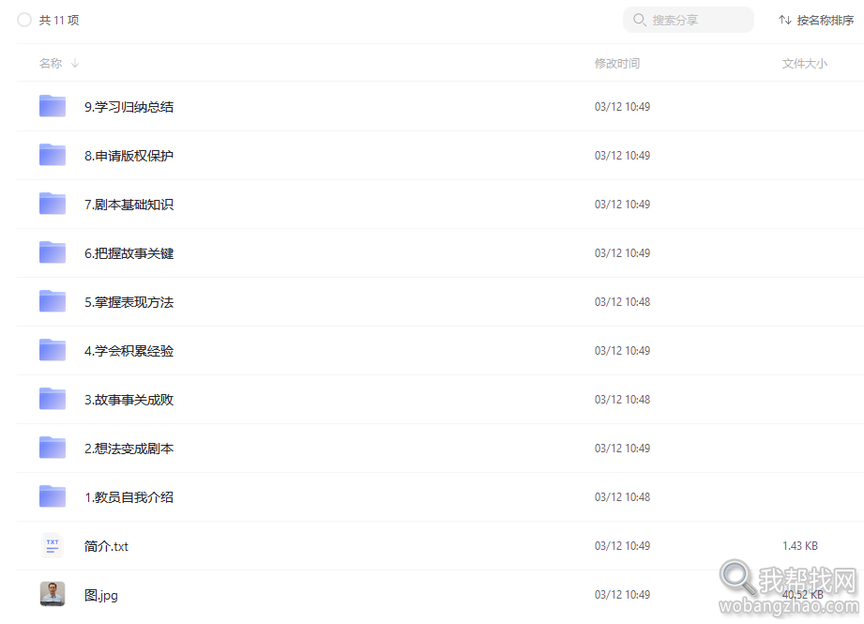Screen dimensions: 864x624
Task: Open the 1.教员自我介绍 folder
Action: click(129, 496)
